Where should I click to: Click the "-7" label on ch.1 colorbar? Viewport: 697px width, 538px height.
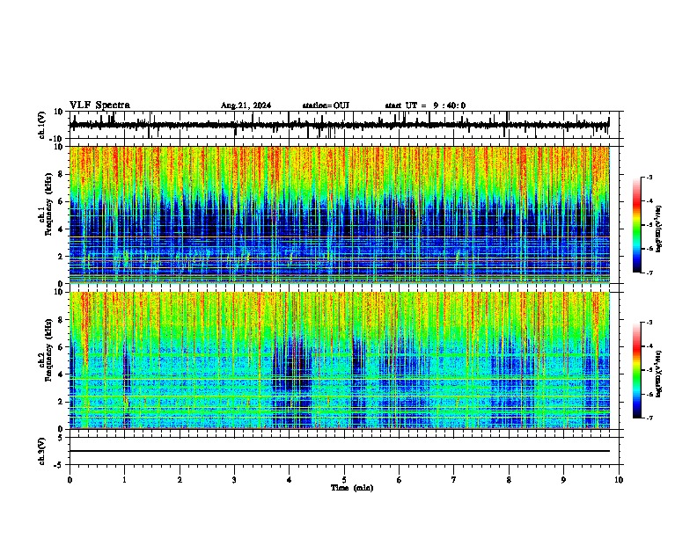click(649, 273)
